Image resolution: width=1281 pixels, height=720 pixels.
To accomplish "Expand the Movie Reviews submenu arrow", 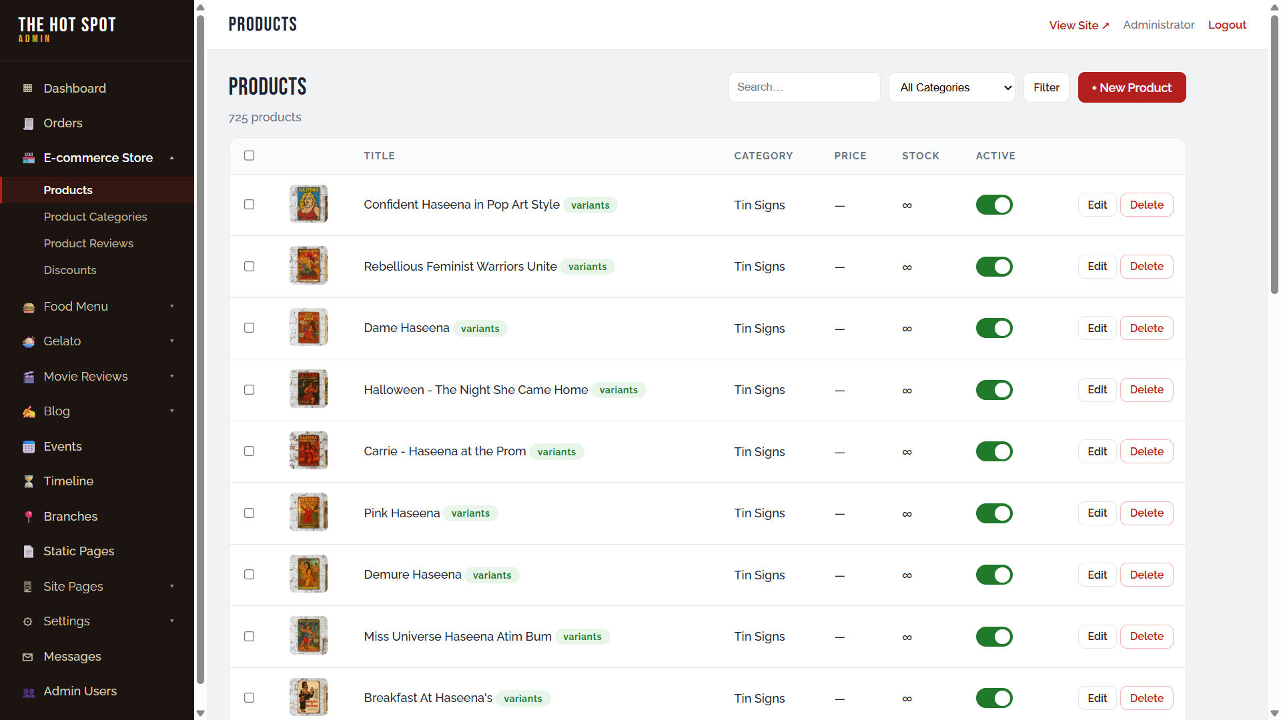I will coord(172,377).
